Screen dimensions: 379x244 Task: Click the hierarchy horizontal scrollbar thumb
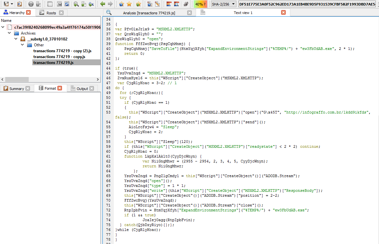(17, 79)
